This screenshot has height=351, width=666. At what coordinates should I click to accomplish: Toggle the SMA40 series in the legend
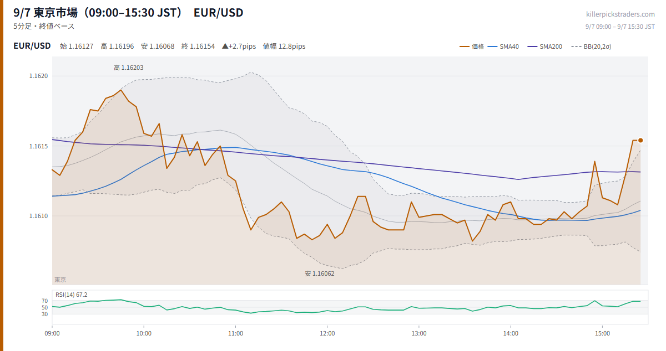click(x=503, y=47)
